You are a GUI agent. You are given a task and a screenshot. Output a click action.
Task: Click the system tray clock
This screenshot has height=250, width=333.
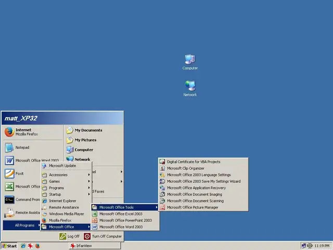[x=322, y=246]
